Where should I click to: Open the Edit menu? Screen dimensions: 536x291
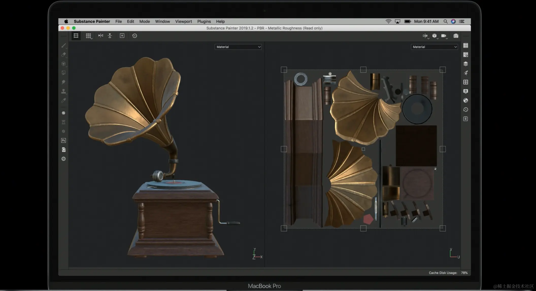[x=130, y=22]
